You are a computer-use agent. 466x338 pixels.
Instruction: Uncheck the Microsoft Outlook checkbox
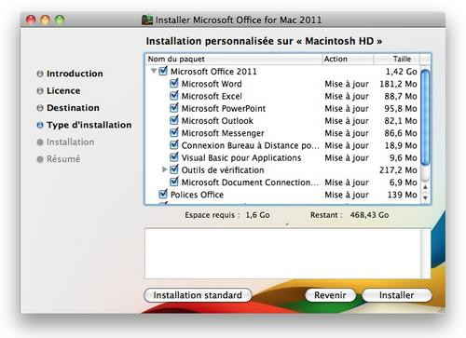pyautogui.click(x=174, y=120)
